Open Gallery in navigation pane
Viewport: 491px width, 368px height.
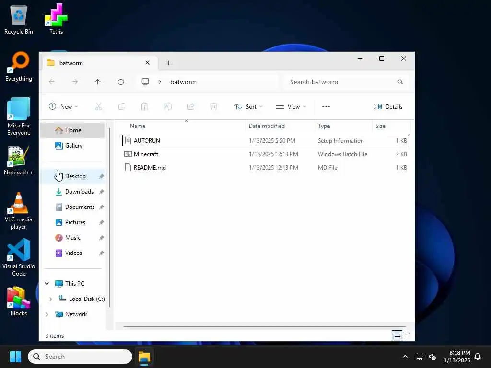[x=73, y=146]
